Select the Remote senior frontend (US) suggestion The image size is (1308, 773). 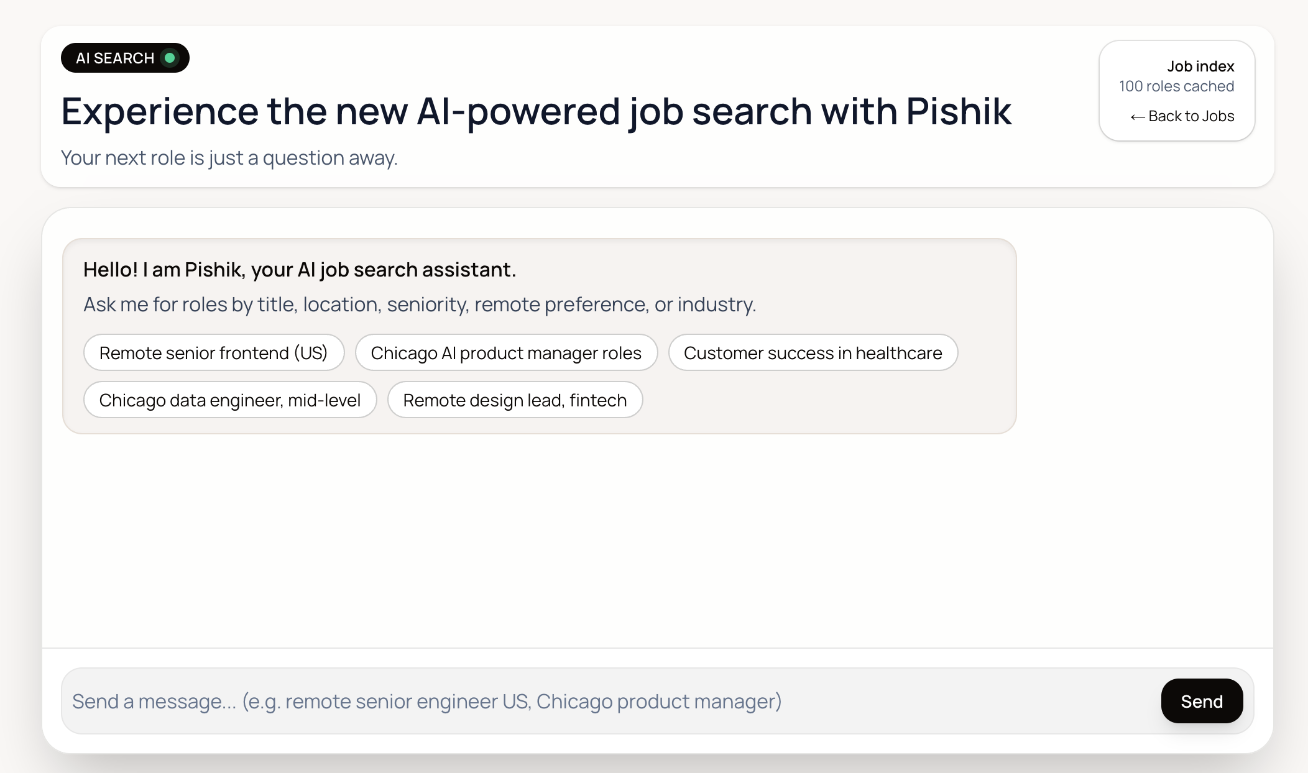point(213,352)
